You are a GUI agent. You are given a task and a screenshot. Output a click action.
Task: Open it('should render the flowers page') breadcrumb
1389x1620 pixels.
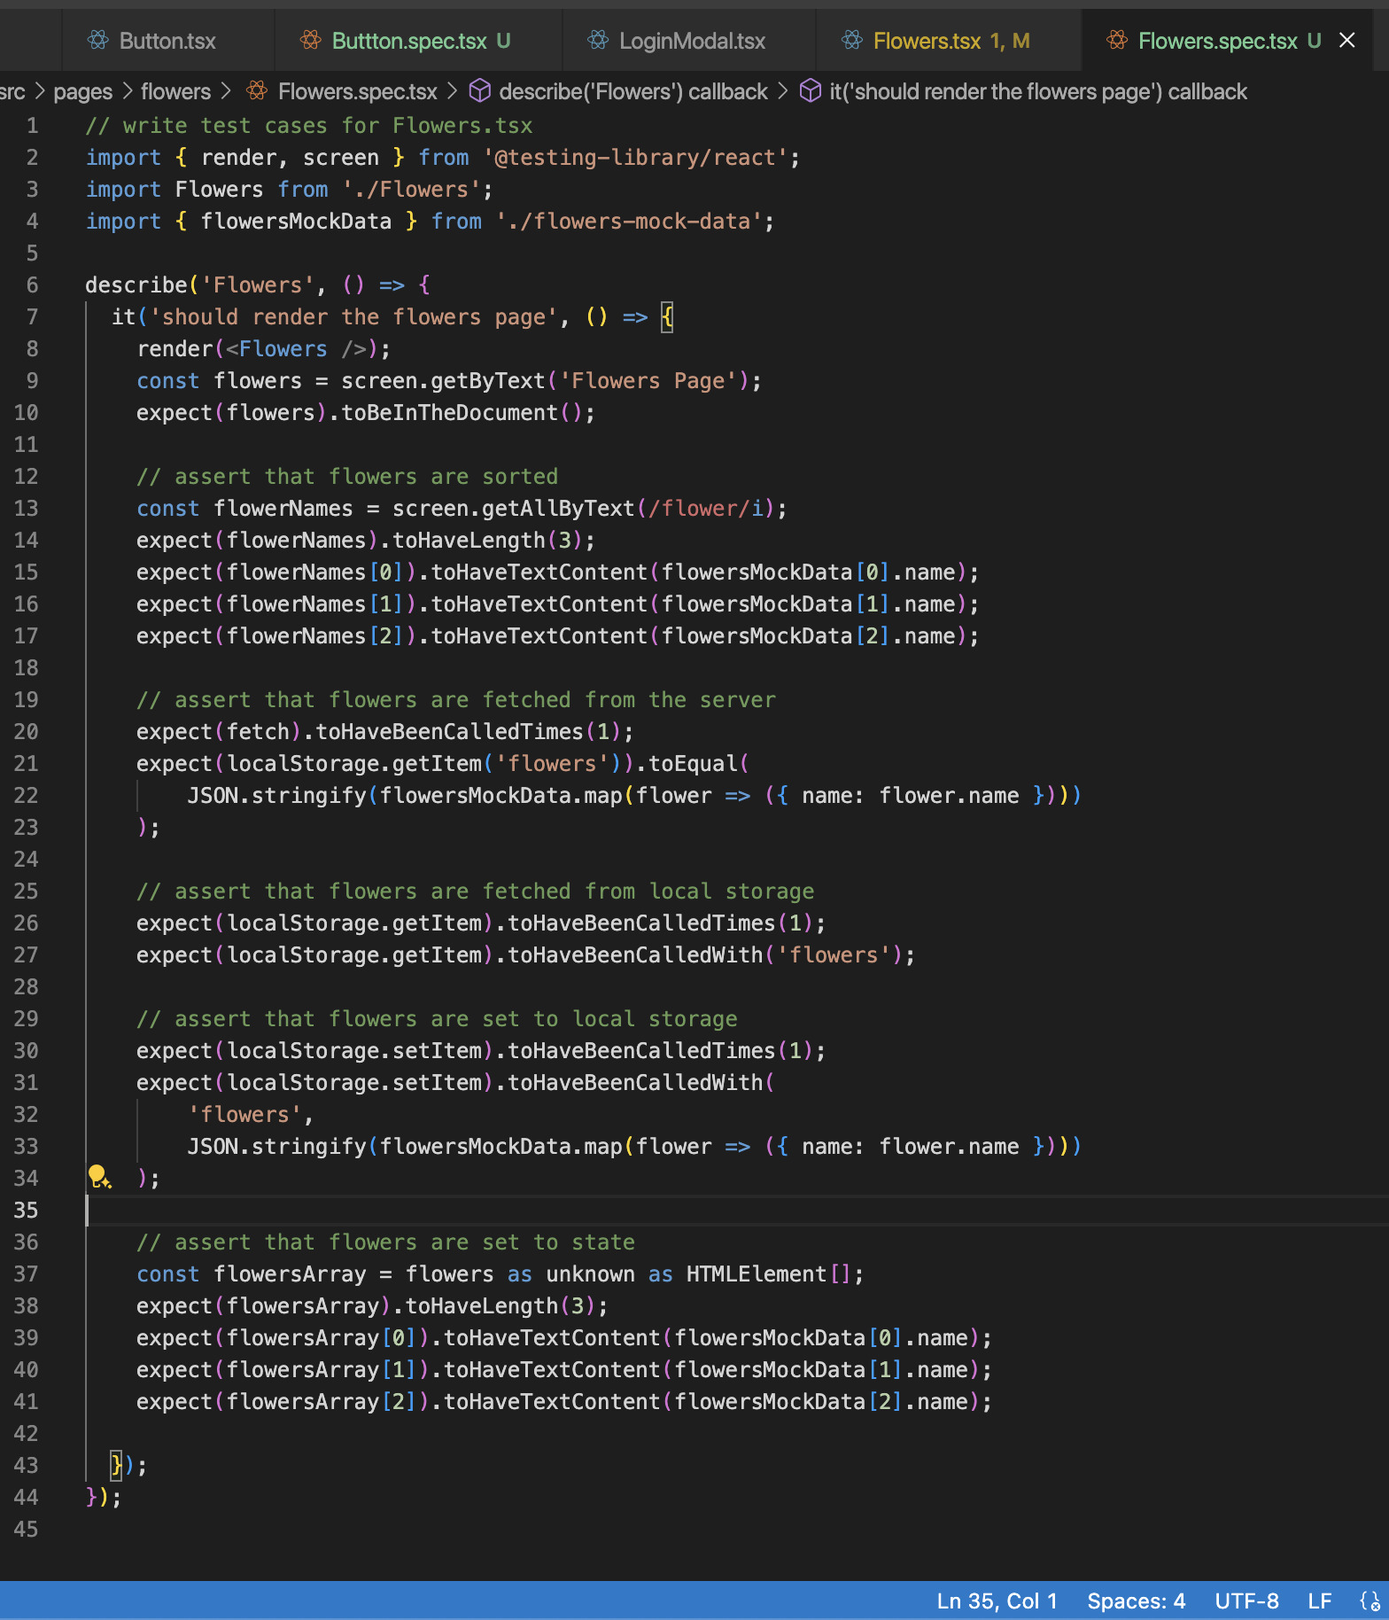click(x=1037, y=91)
